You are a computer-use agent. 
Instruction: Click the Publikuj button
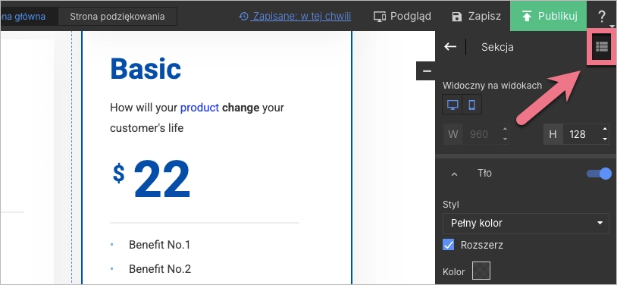[x=548, y=16]
